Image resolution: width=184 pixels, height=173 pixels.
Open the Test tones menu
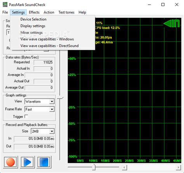pyautogui.click(x=66, y=12)
